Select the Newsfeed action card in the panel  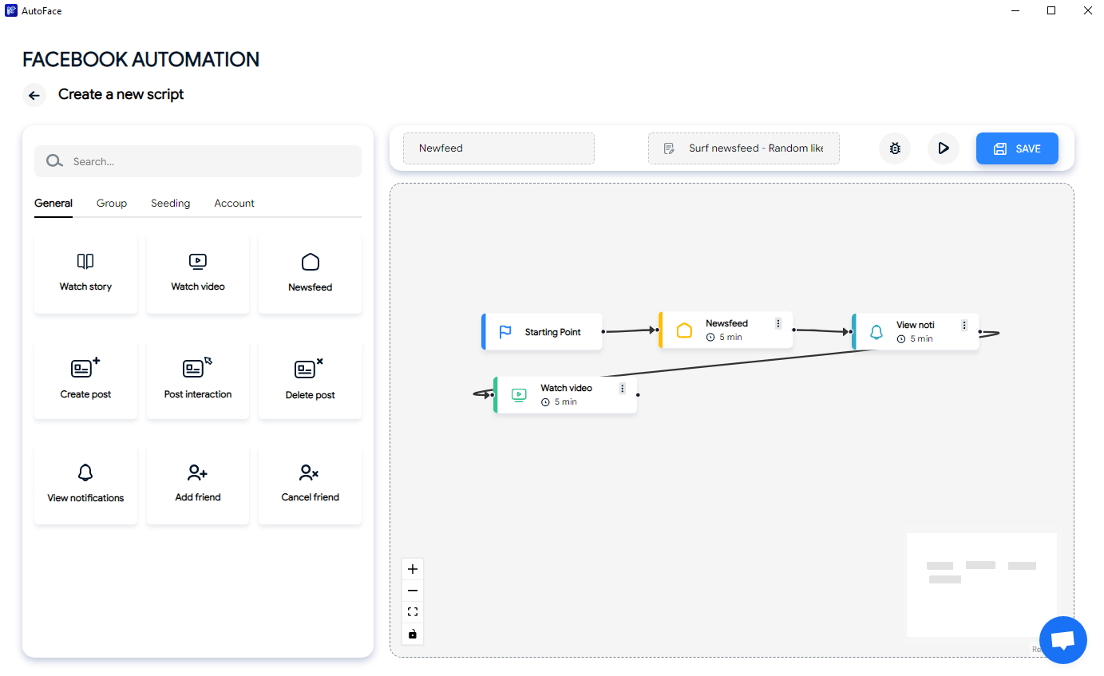(x=310, y=274)
